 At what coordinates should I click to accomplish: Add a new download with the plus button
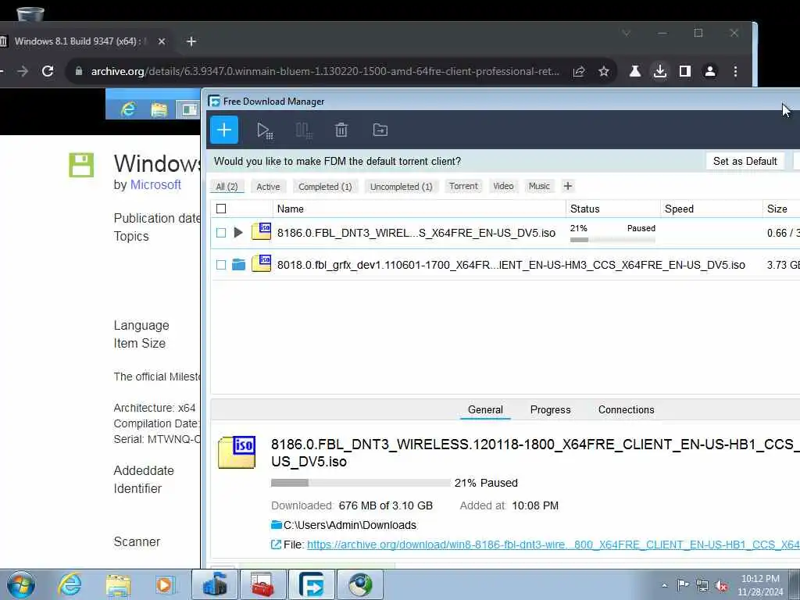224,130
